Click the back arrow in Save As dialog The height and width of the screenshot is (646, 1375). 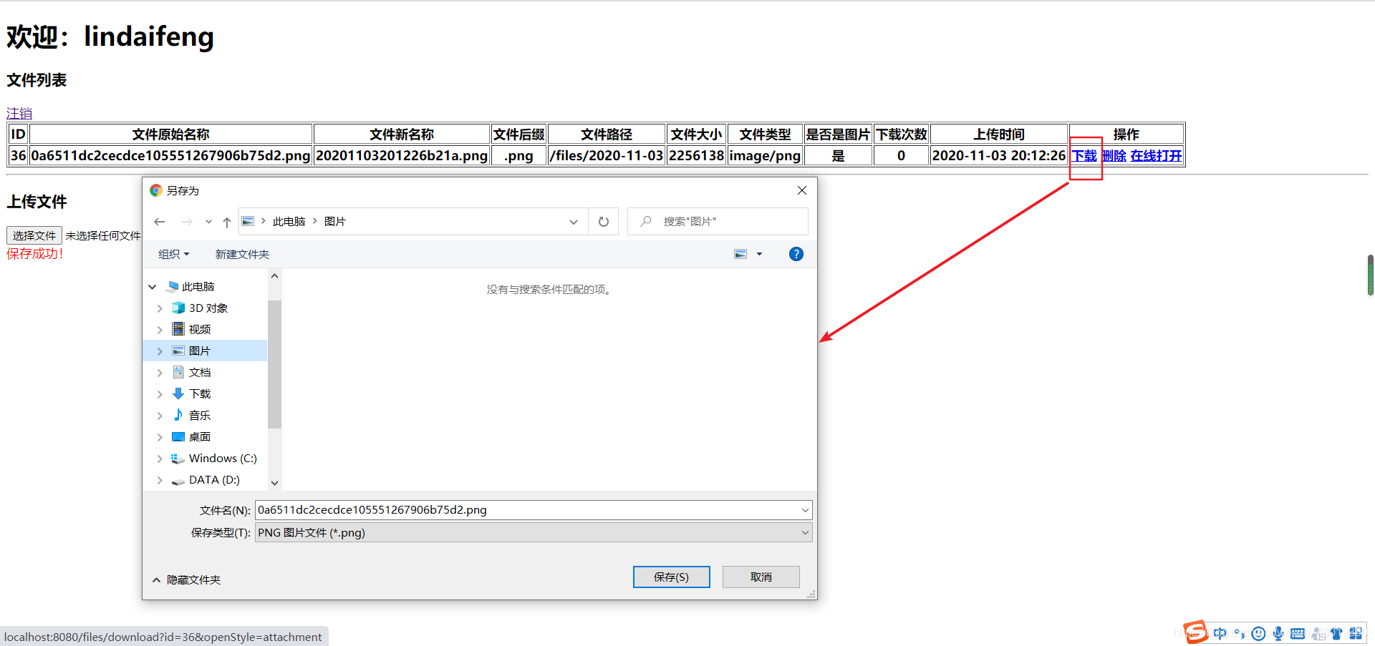pos(160,222)
